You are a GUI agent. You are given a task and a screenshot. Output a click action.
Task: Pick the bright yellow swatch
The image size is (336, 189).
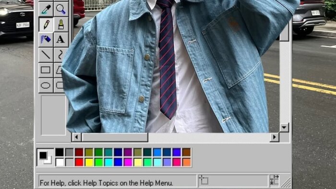(89, 162)
